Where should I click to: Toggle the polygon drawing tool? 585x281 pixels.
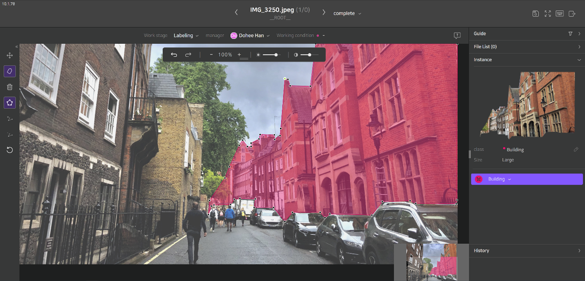(10, 102)
